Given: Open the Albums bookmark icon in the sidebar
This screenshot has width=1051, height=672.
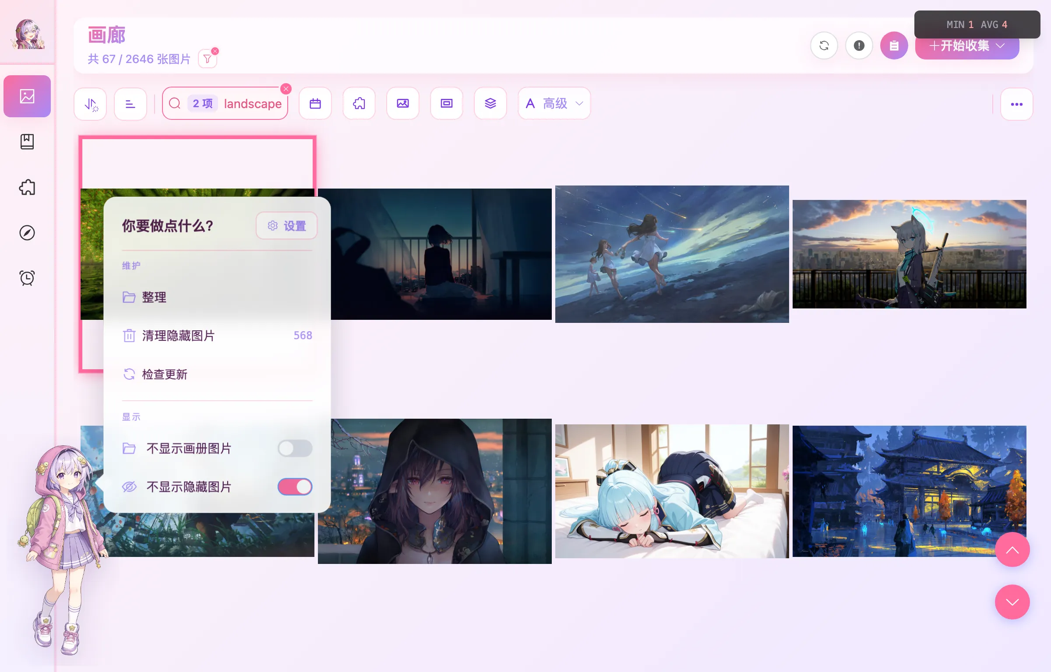Looking at the screenshot, I should tap(27, 142).
